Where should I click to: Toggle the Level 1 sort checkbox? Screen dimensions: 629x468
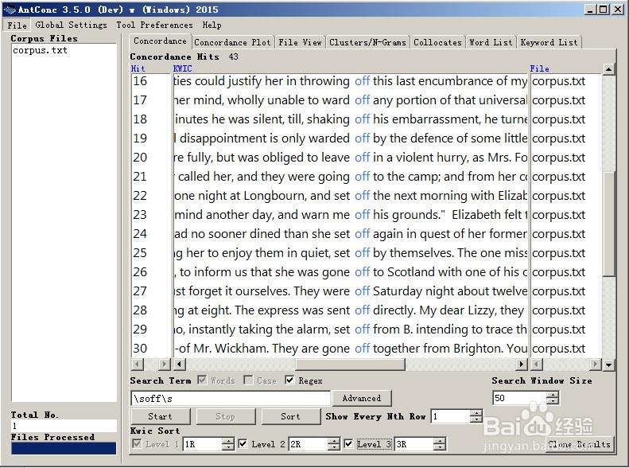(137, 443)
